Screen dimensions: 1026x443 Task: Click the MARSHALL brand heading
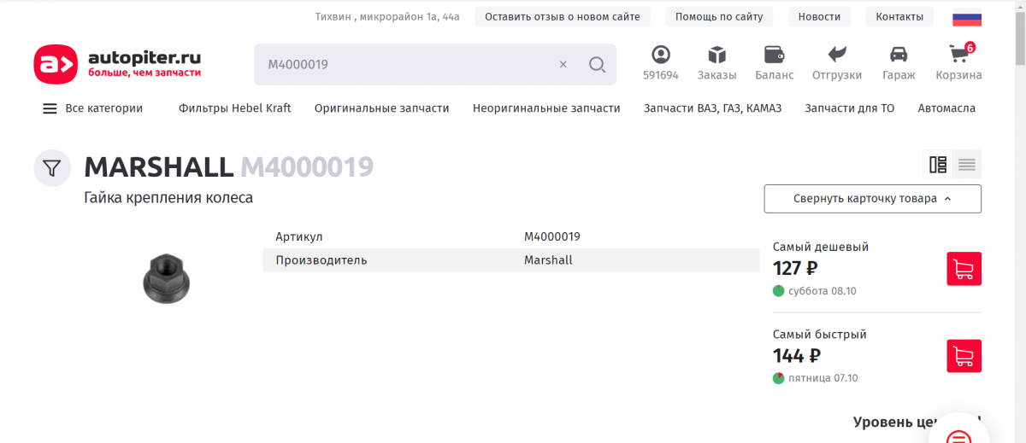pyautogui.click(x=158, y=167)
